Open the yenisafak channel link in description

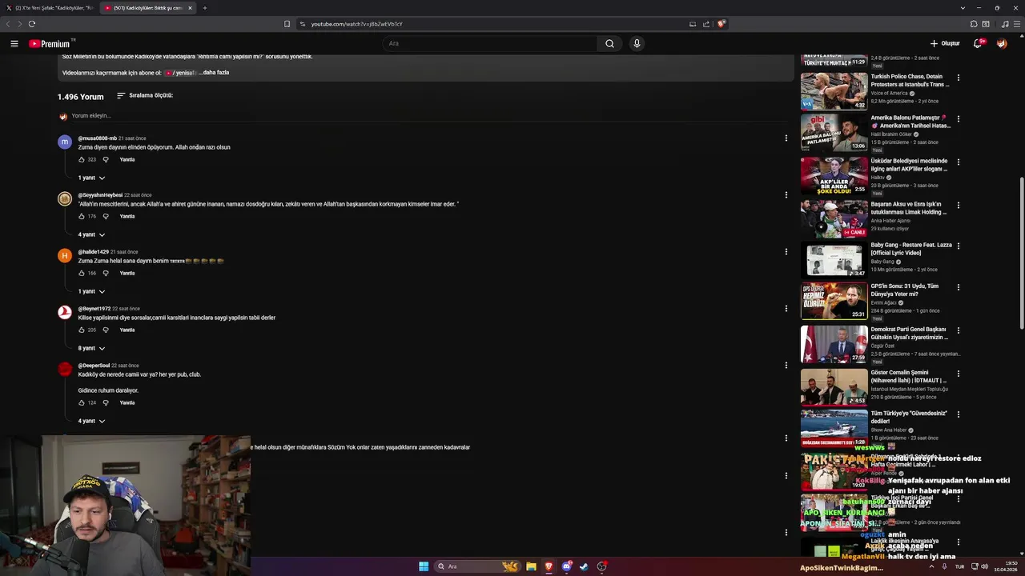[181, 73]
